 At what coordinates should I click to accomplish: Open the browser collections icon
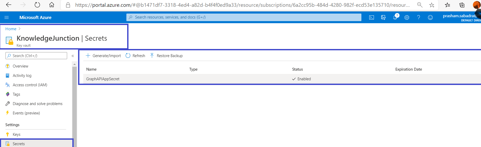(462, 5)
